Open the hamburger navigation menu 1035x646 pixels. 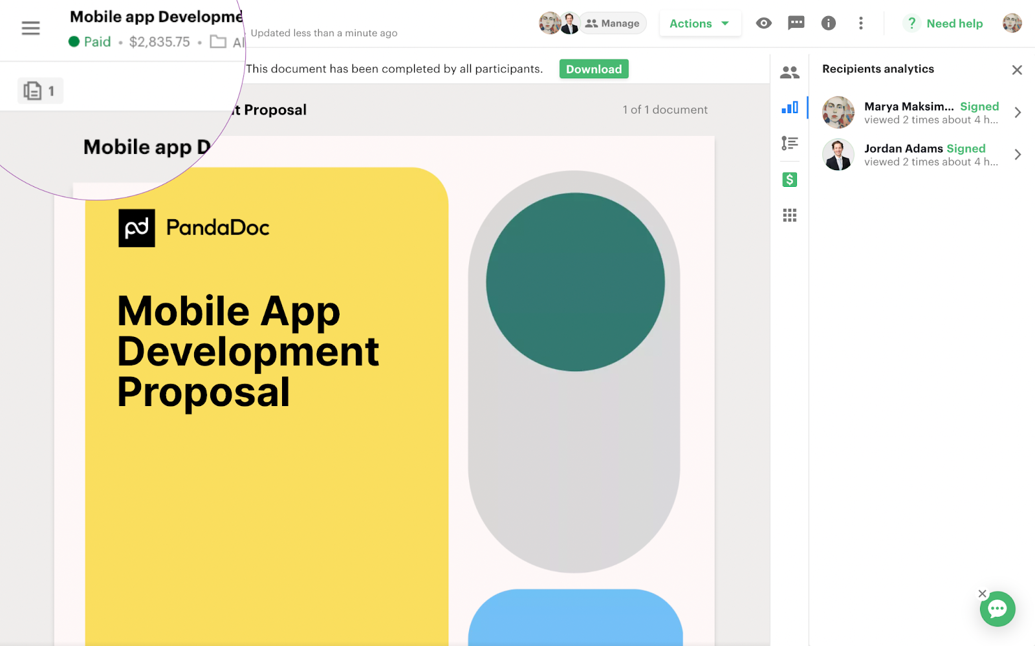pyautogui.click(x=30, y=28)
